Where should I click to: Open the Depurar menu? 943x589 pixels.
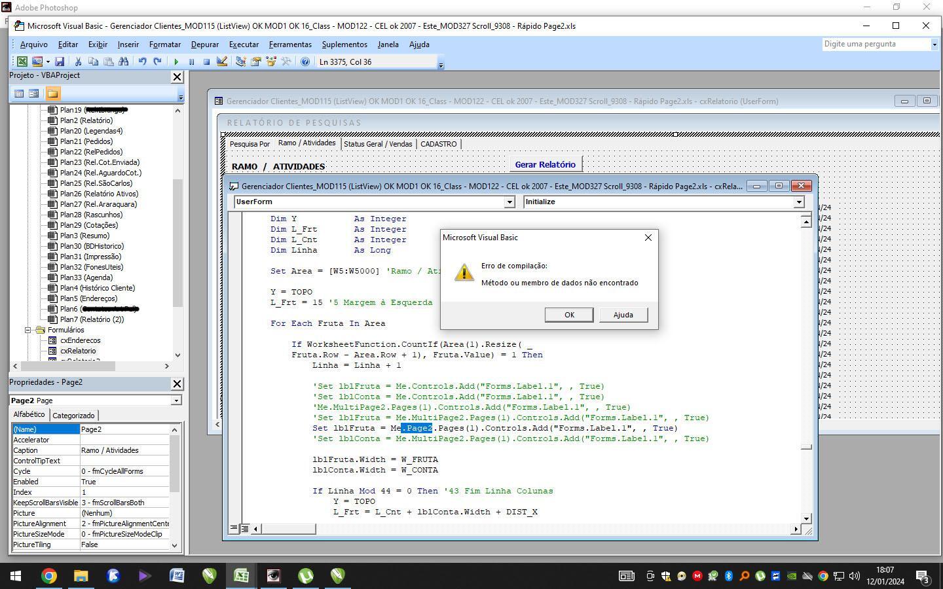pyautogui.click(x=205, y=45)
